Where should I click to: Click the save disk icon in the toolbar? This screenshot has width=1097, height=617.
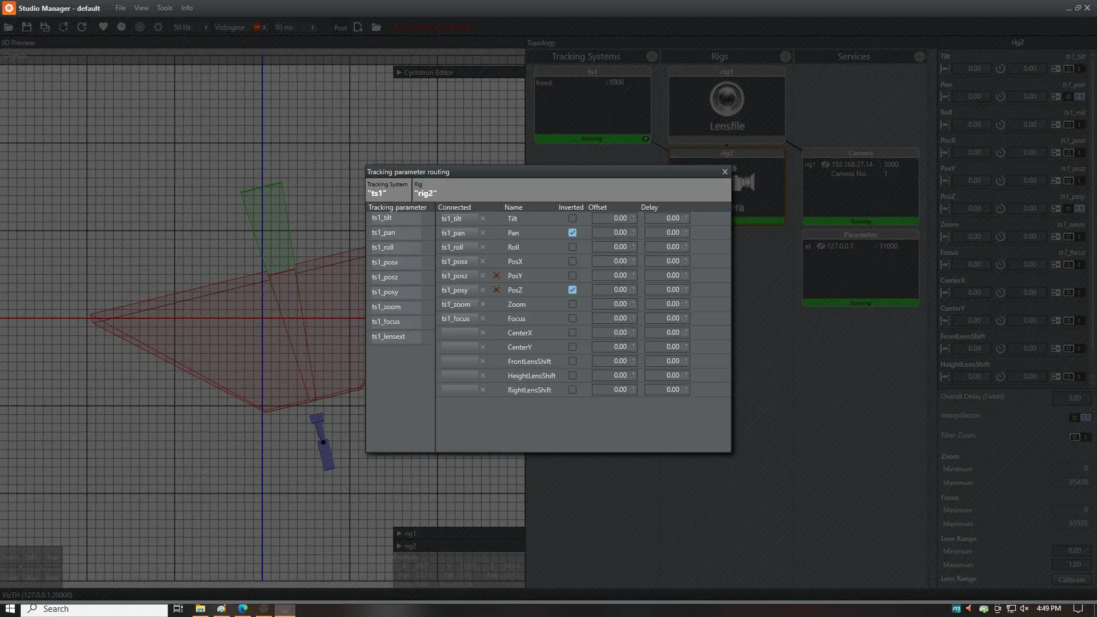(27, 27)
